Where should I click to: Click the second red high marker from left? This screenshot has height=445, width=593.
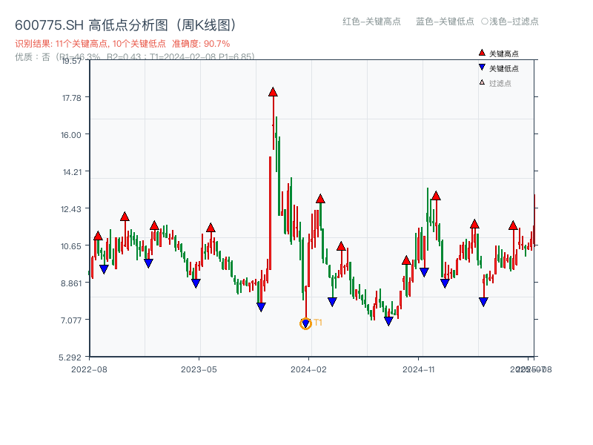[125, 217]
